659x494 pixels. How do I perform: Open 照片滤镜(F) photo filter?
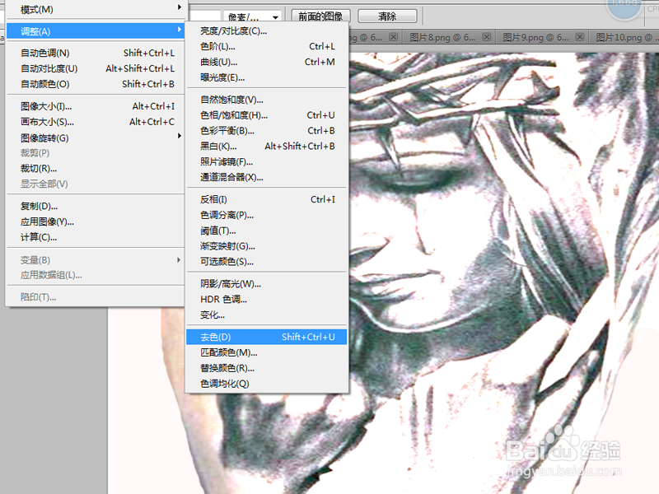(x=266, y=161)
